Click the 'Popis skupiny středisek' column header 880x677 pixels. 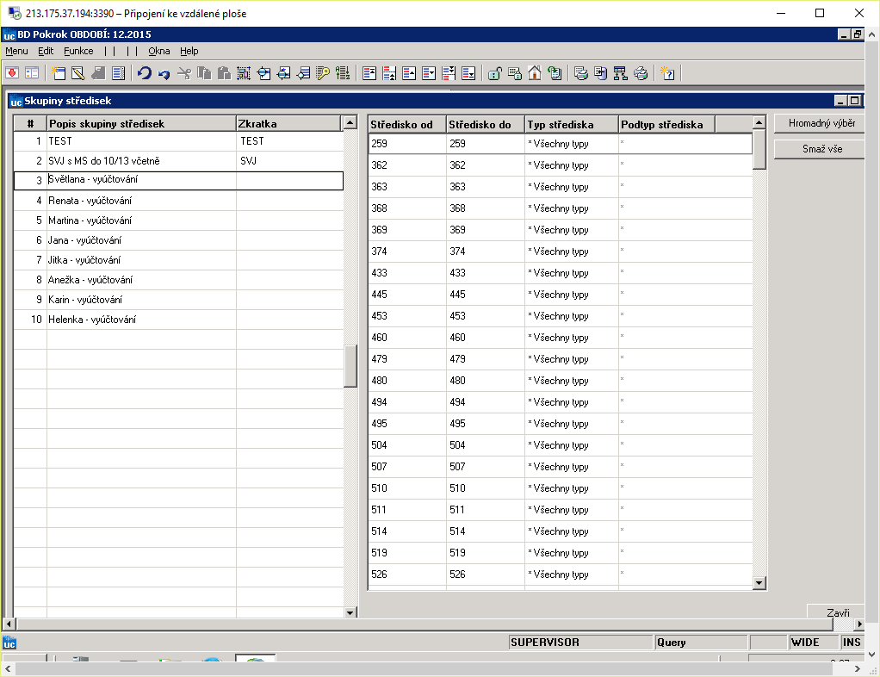(141, 123)
